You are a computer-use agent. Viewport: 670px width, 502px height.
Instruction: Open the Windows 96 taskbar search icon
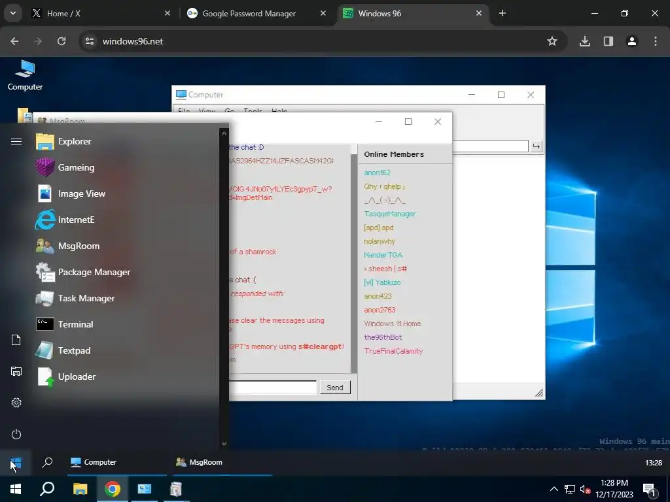point(47,462)
